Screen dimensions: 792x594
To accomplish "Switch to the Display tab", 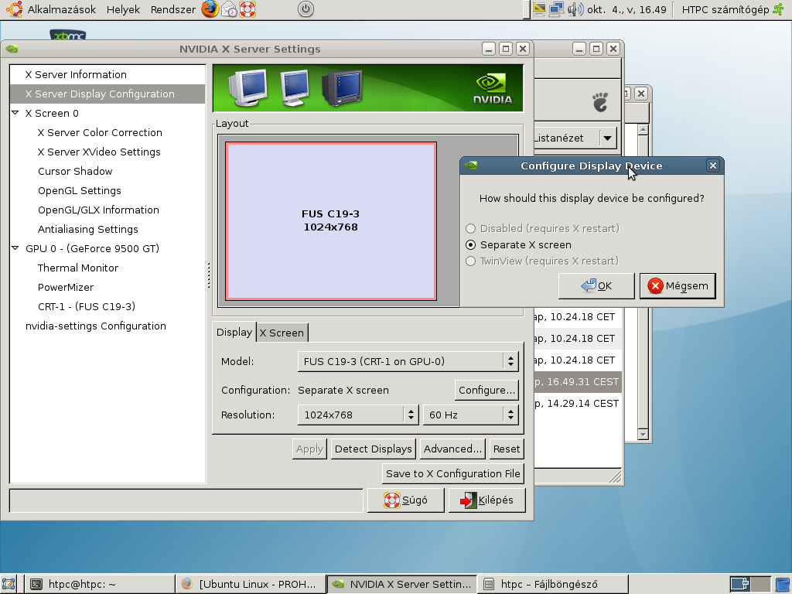I will pos(234,333).
